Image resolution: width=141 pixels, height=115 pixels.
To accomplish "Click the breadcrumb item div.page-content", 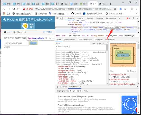I will pyautogui.click(x=98, y=36).
